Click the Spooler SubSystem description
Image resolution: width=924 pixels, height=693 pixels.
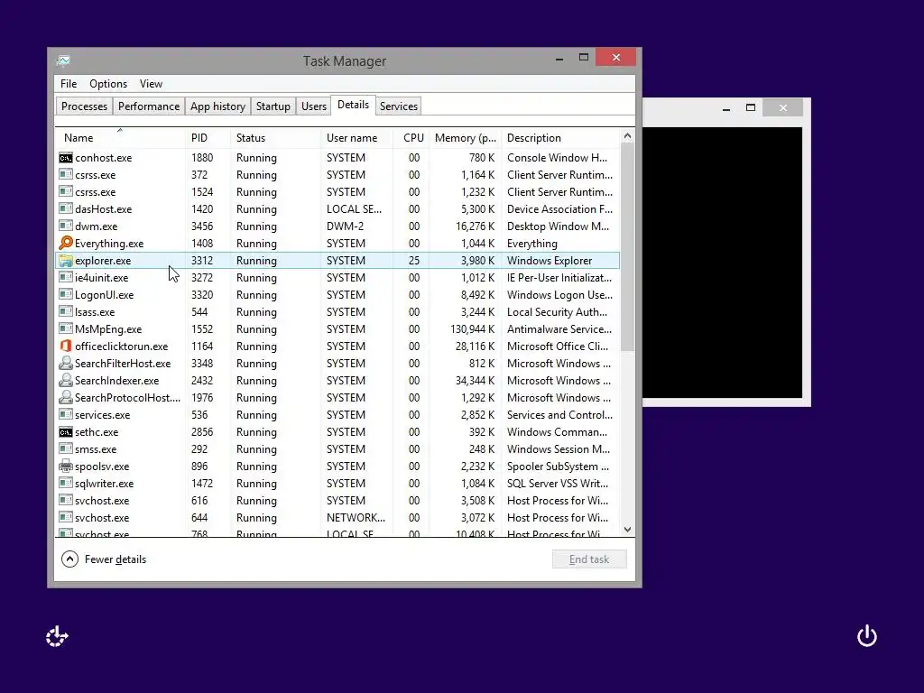[558, 467]
